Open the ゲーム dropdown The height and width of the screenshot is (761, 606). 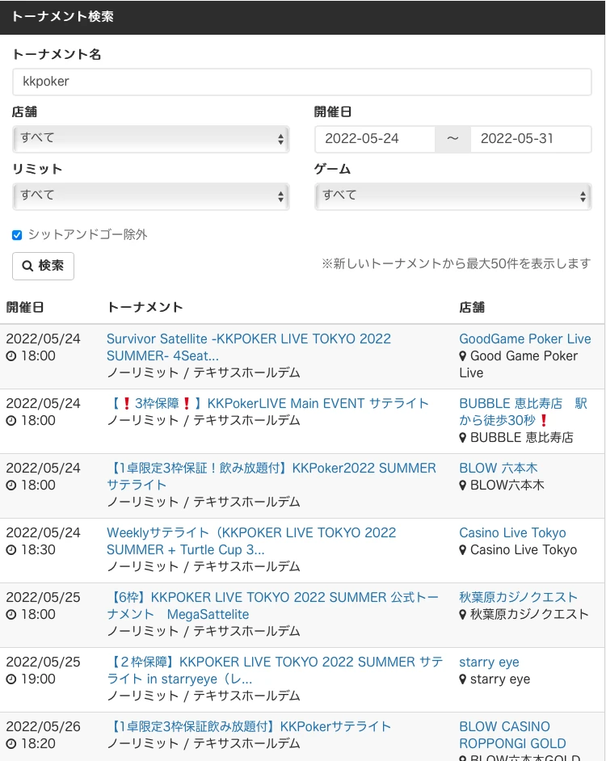[452, 196]
